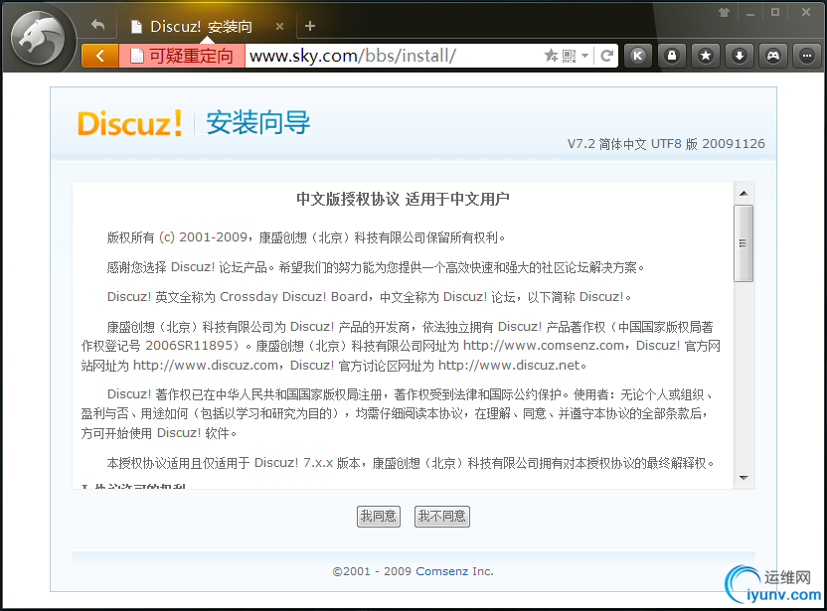
Task: Click the 我不同意 disagree button
Action: (442, 516)
